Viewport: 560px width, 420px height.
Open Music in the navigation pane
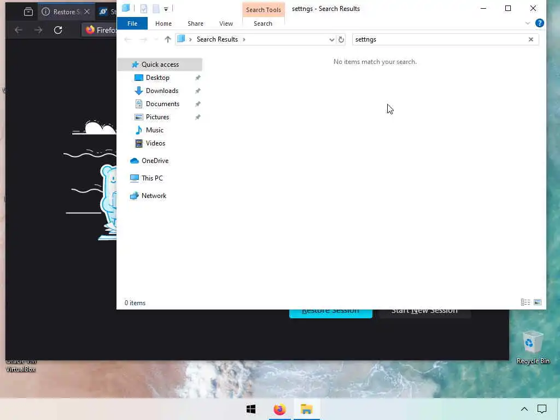tap(154, 130)
